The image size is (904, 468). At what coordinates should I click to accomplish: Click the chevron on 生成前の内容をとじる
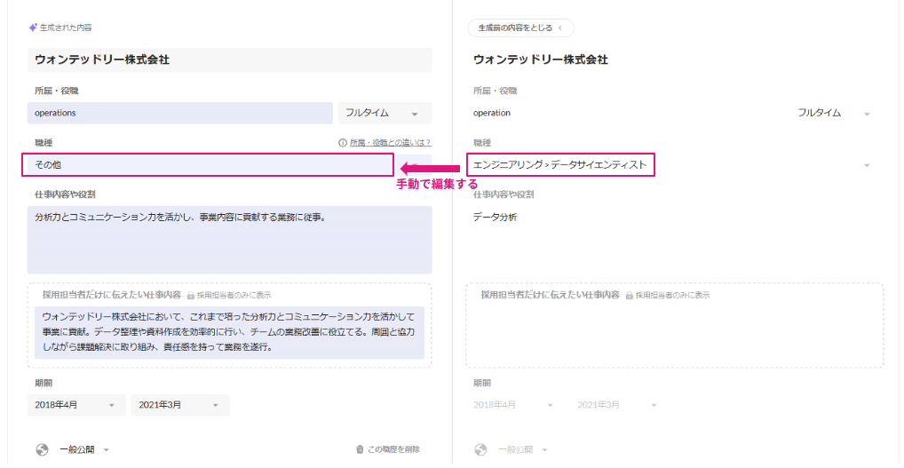[x=561, y=28]
